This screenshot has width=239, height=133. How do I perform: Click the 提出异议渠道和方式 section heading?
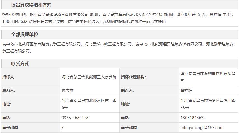(x=31, y=5)
